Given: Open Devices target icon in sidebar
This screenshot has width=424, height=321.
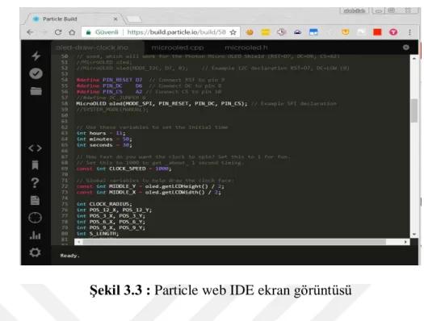Looking at the screenshot, I should coord(36,218).
